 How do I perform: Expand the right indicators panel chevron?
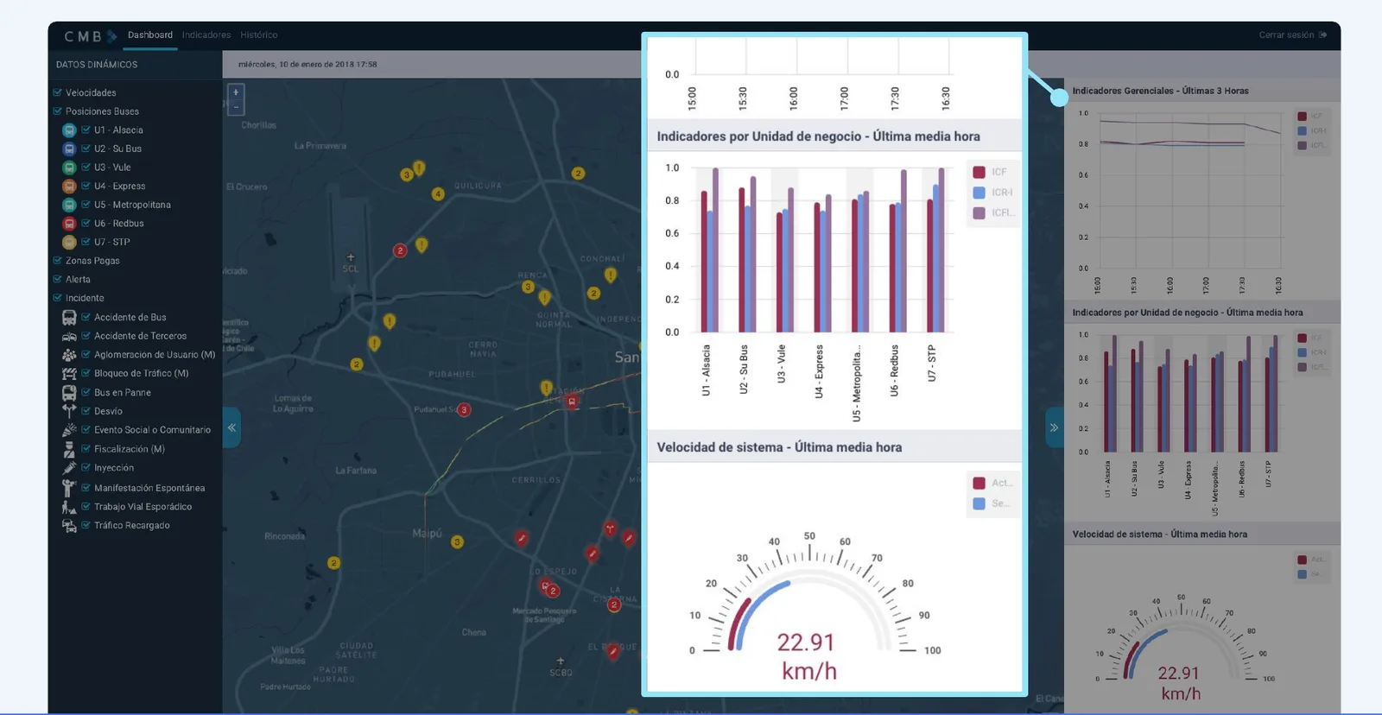1054,427
